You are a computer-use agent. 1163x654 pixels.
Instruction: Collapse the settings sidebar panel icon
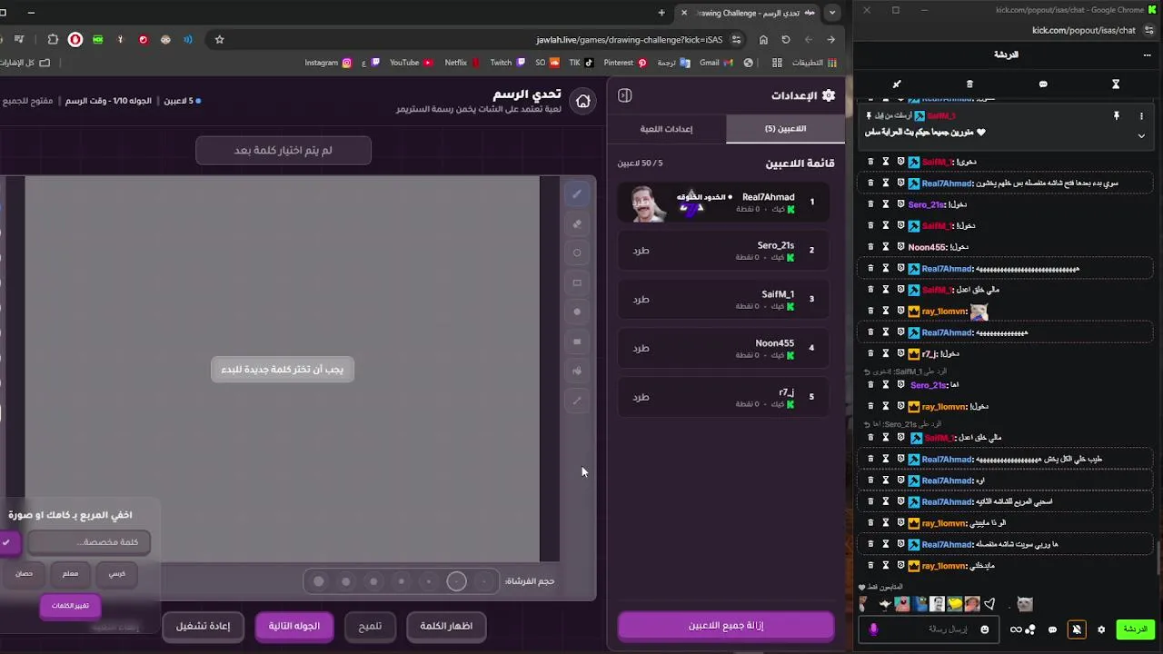pos(624,95)
